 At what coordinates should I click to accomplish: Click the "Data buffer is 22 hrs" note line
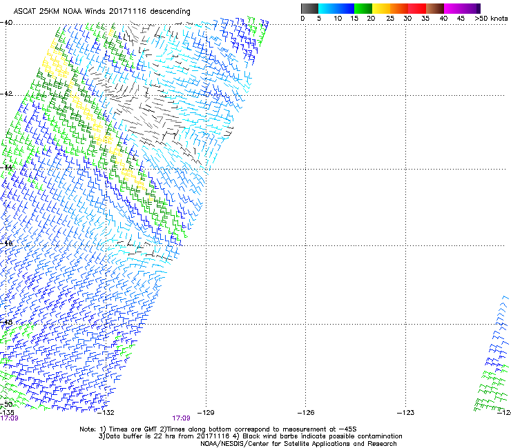[250, 436]
